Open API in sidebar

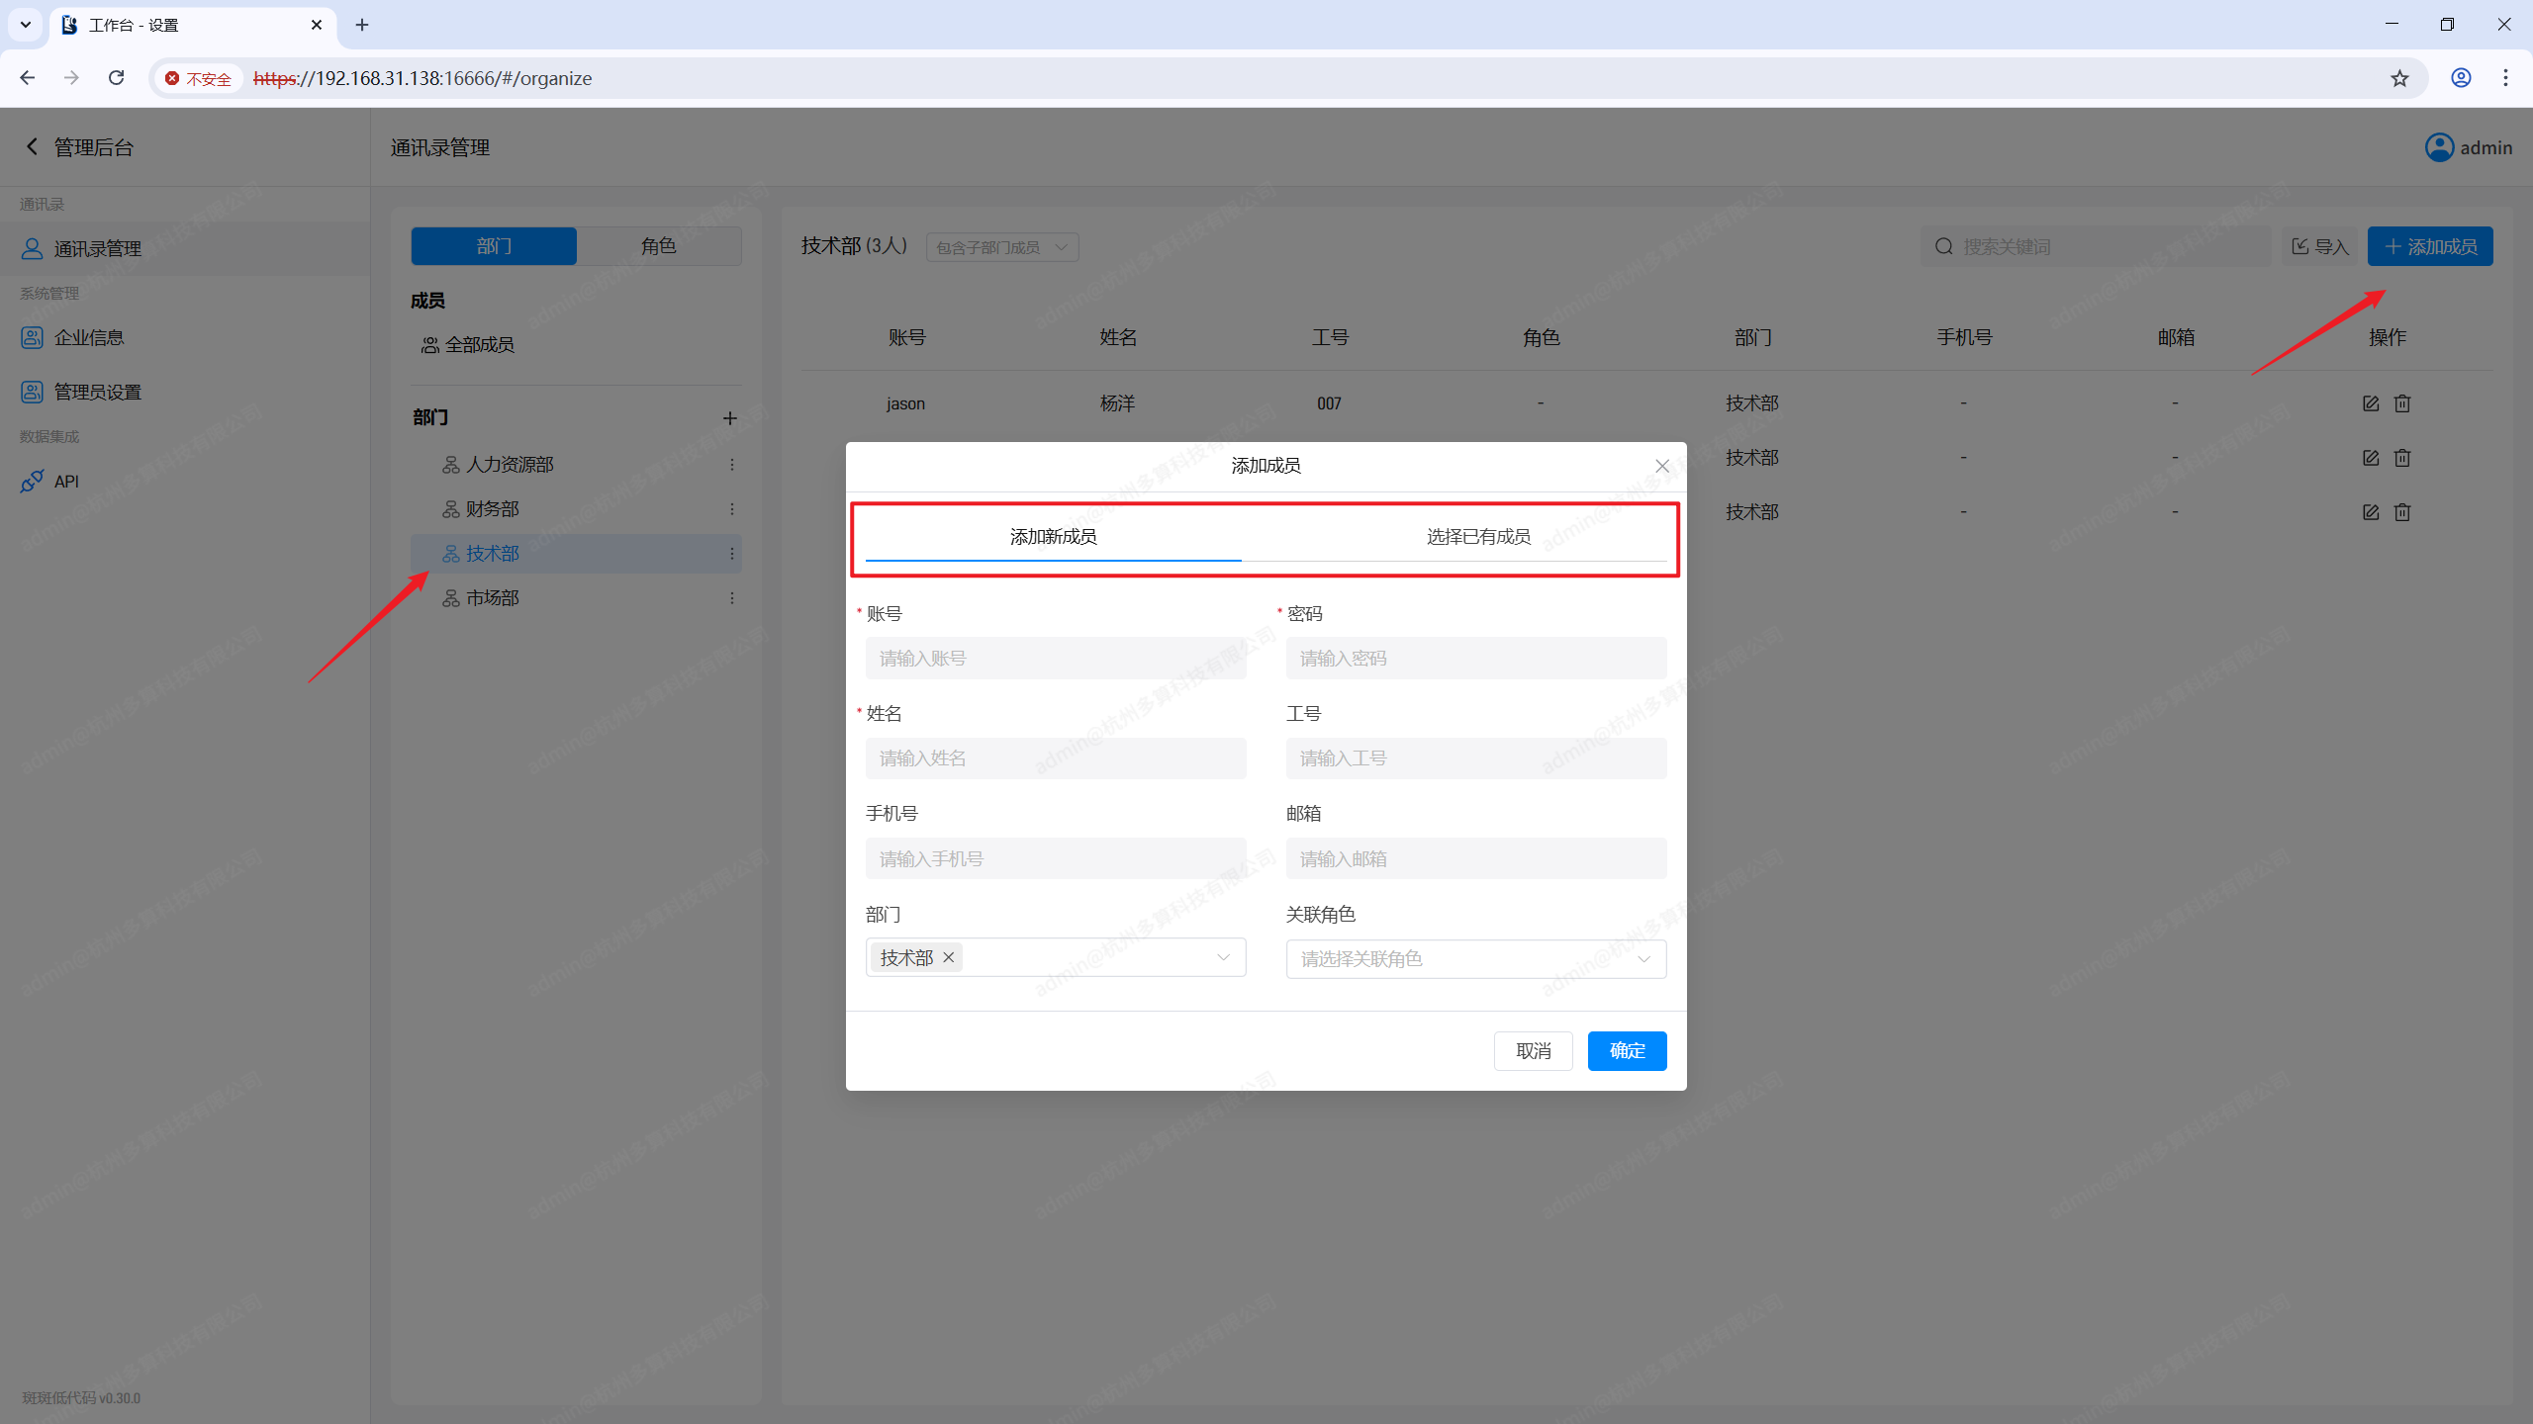click(66, 482)
